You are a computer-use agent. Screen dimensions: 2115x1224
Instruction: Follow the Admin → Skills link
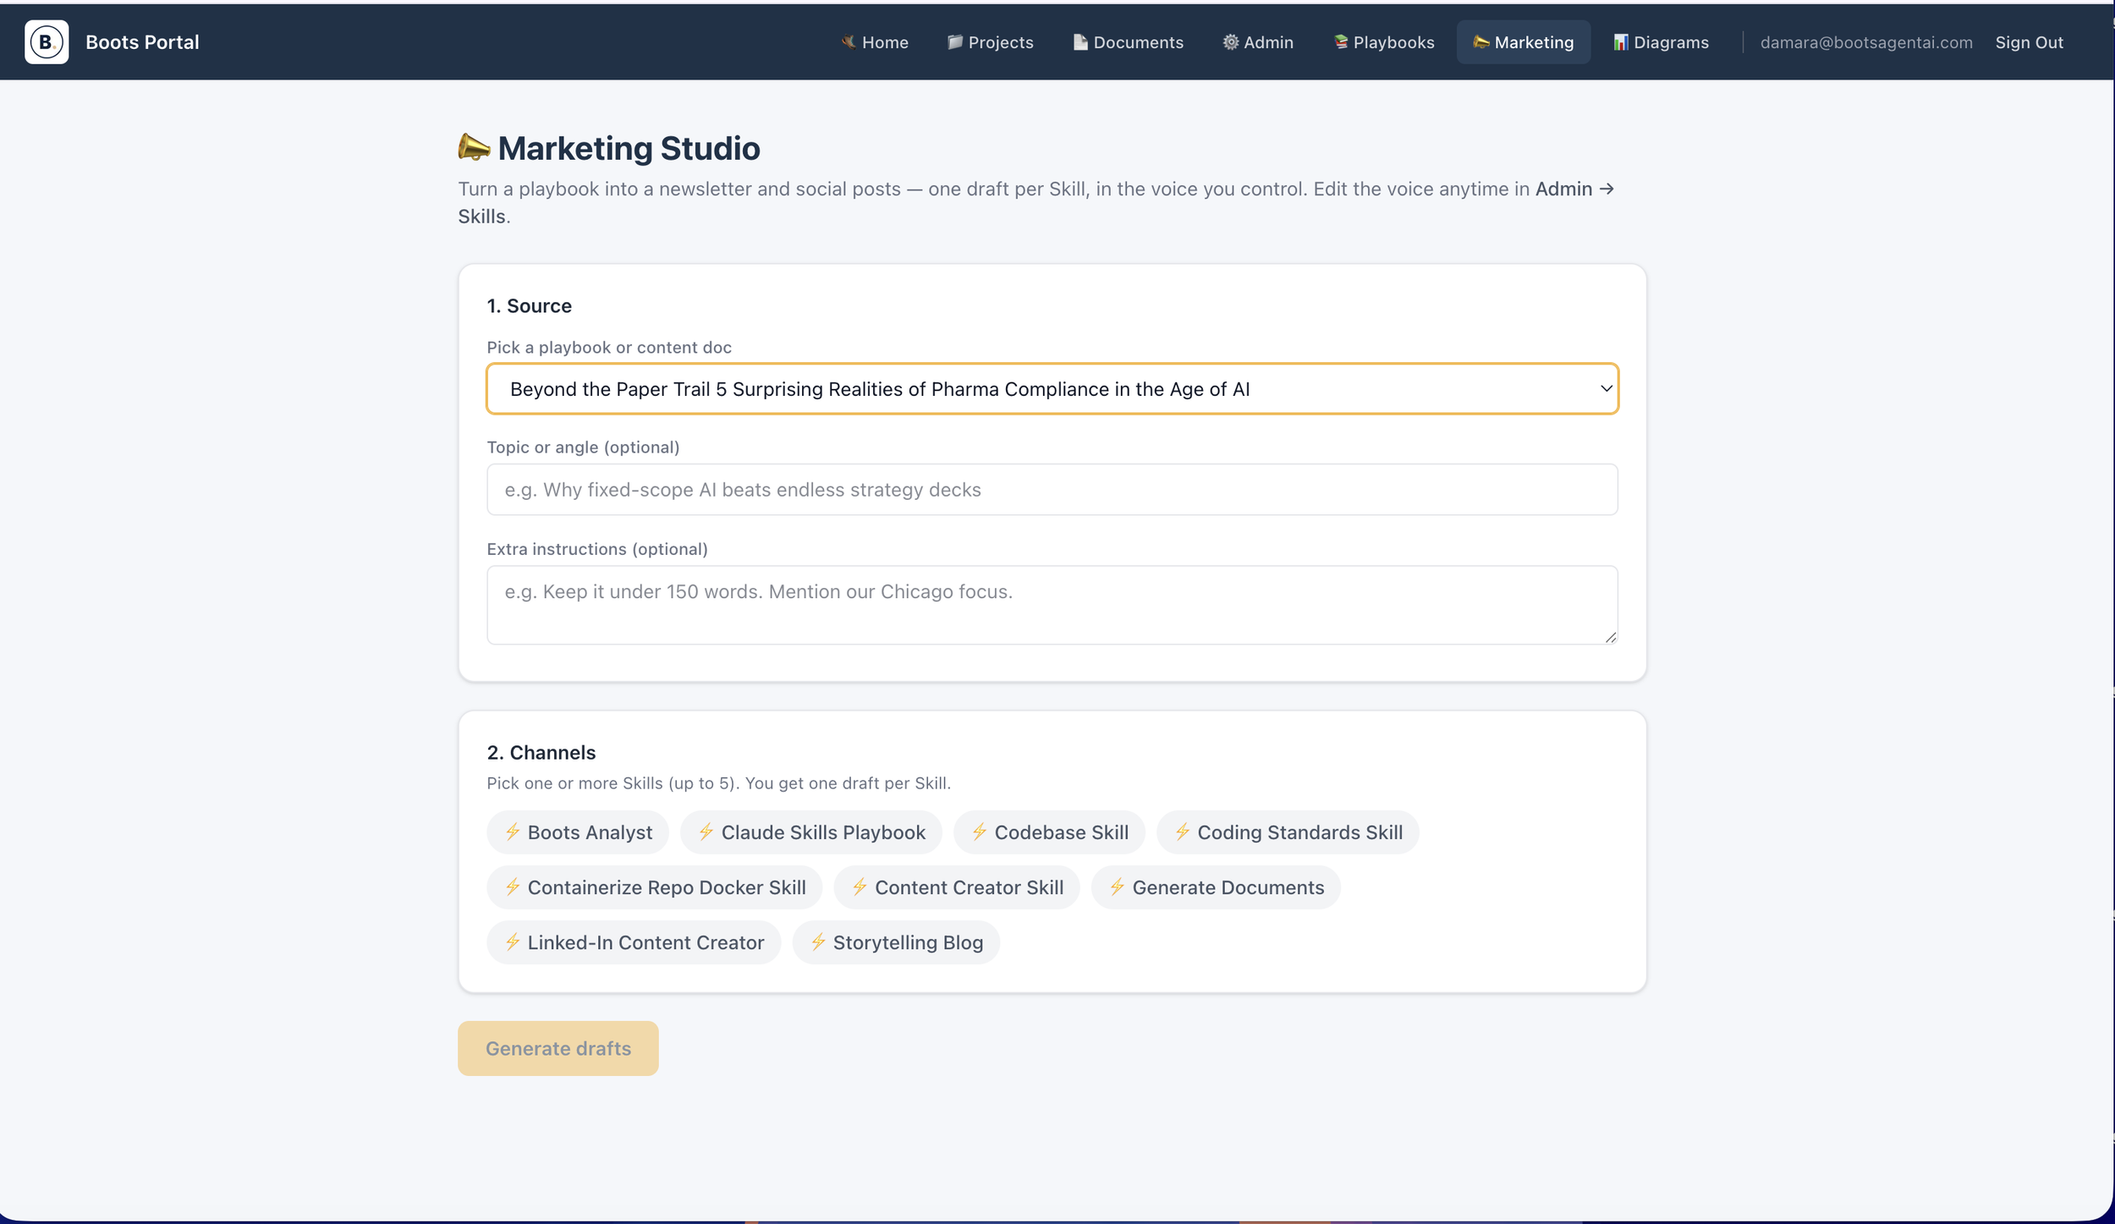click(1574, 189)
